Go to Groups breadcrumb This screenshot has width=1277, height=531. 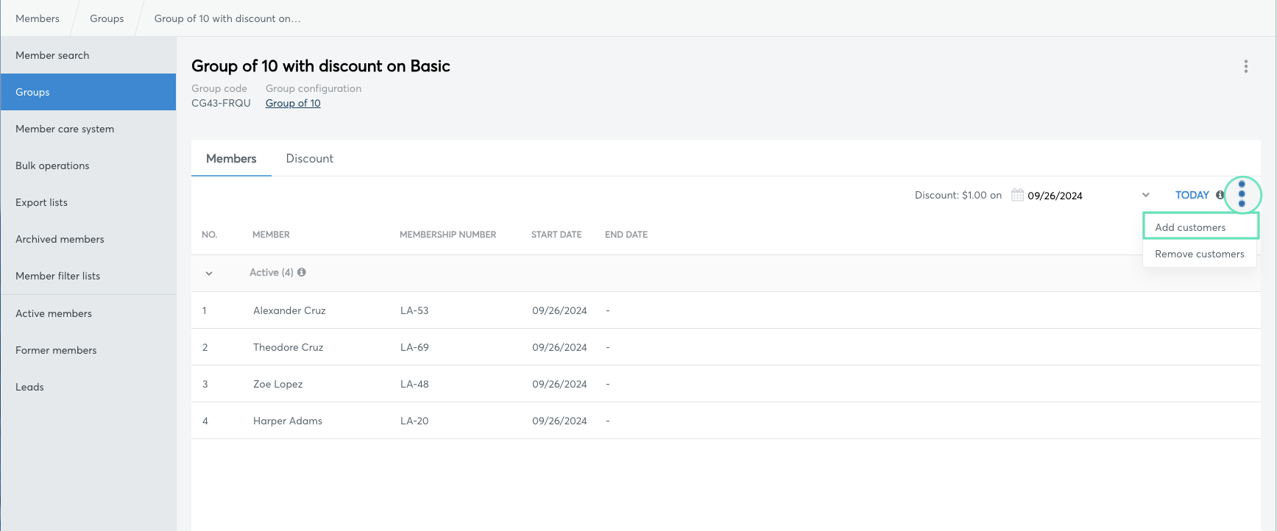pos(107,18)
